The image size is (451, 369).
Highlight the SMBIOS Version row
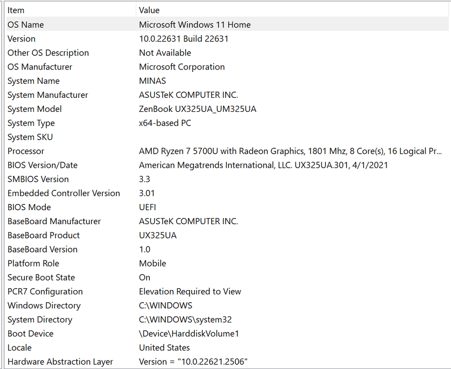point(38,179)
